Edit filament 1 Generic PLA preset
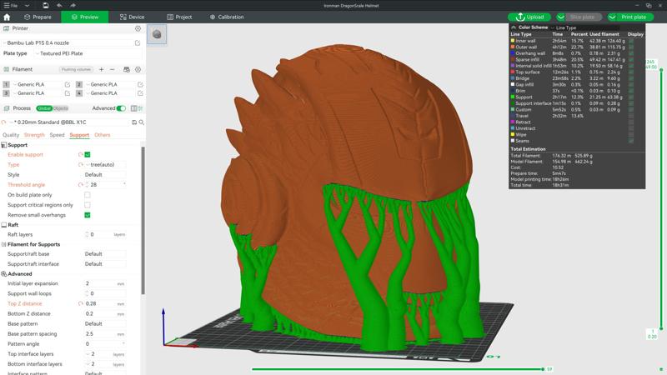 (x=68, y=85)
